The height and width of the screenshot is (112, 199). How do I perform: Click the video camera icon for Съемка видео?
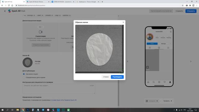41,32
